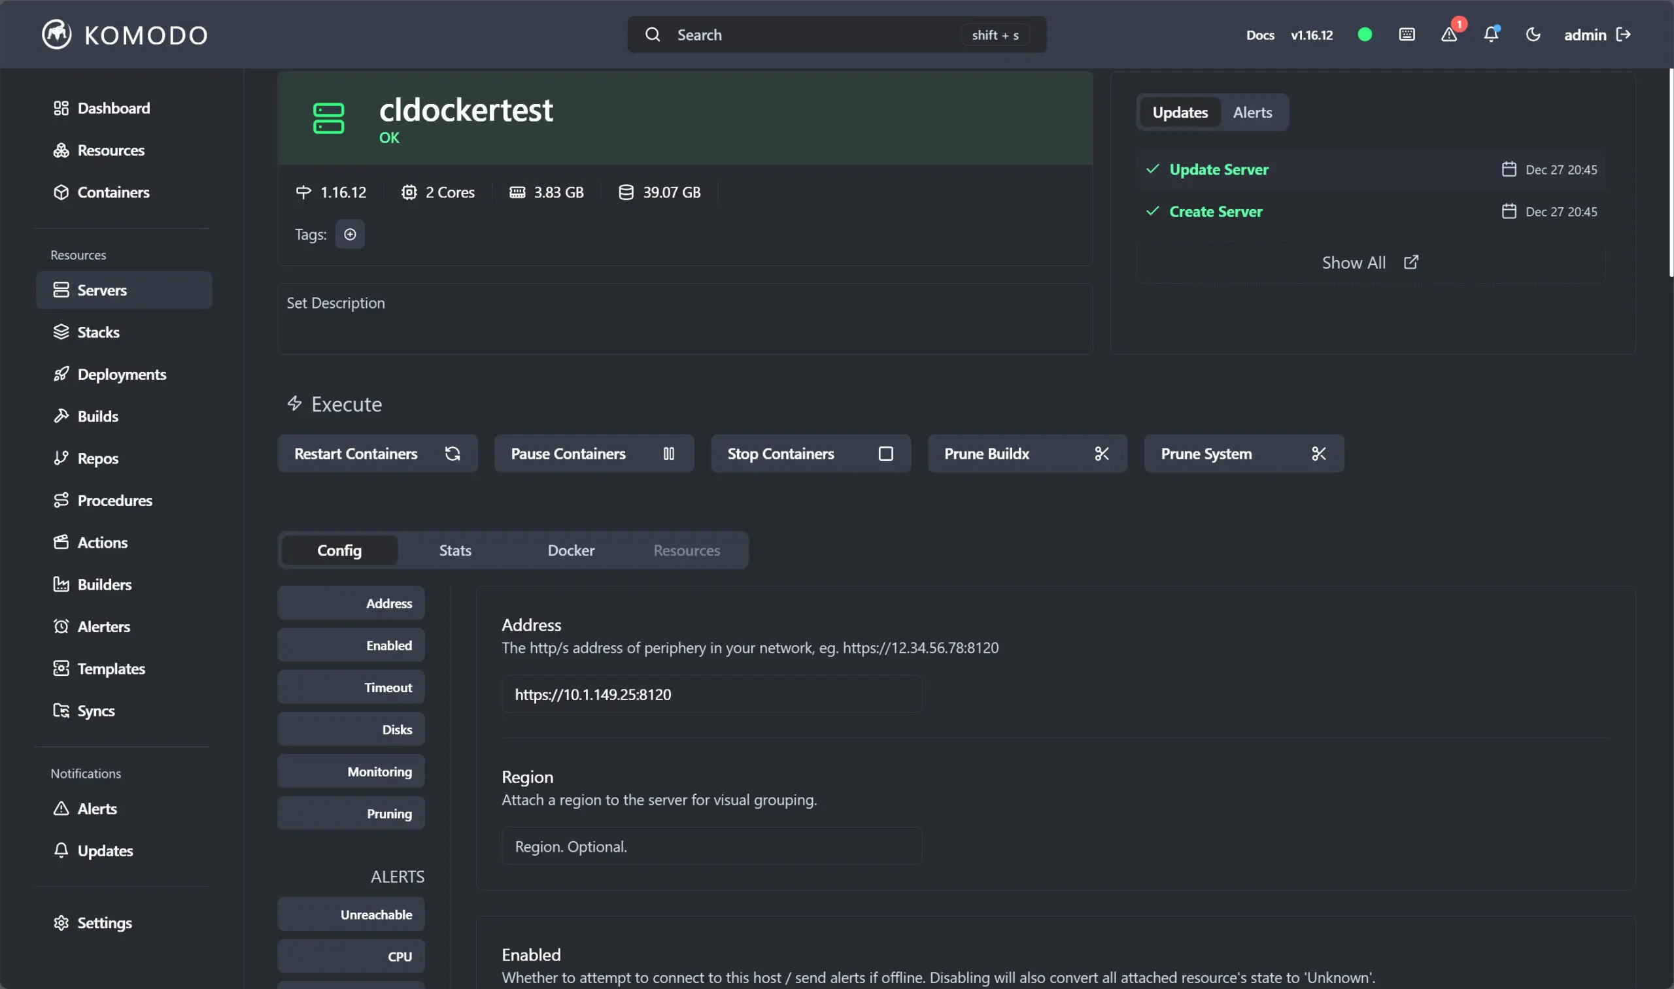Click the Komodo logo icon
Image resolution: width=1674 pixels, height=989 pixels.
pos(57,35)
